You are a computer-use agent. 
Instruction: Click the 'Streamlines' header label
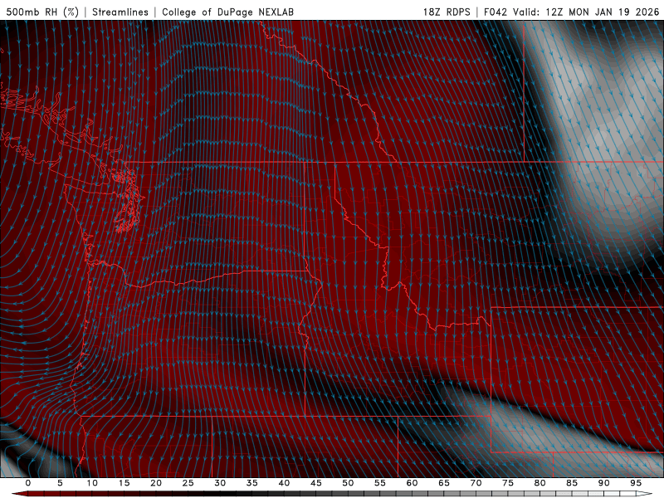click(120, 12)
